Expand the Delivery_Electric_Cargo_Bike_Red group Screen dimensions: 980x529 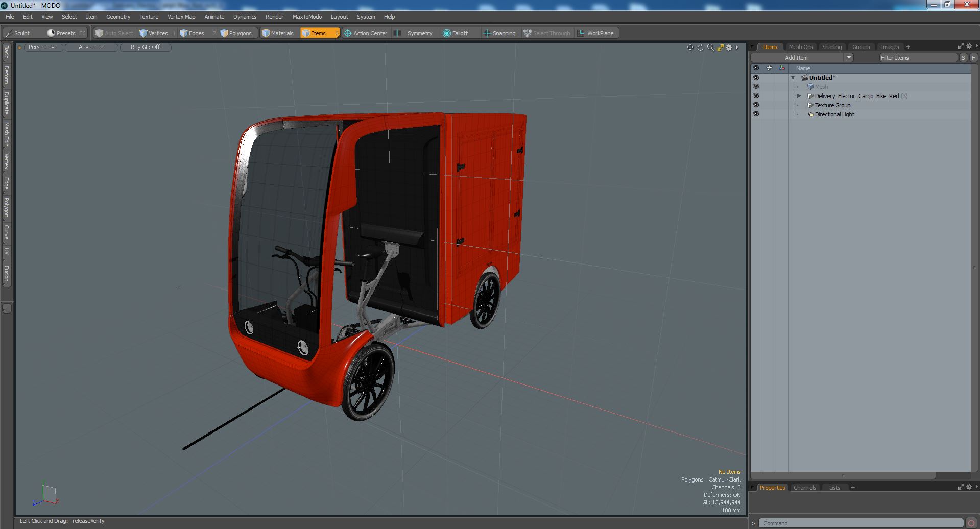coord(799,96)
